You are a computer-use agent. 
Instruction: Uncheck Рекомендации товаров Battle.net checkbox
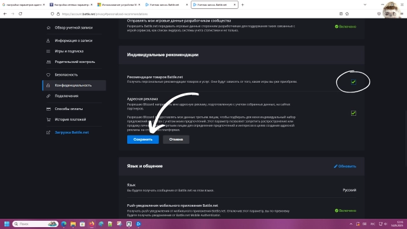coord(354,82)
